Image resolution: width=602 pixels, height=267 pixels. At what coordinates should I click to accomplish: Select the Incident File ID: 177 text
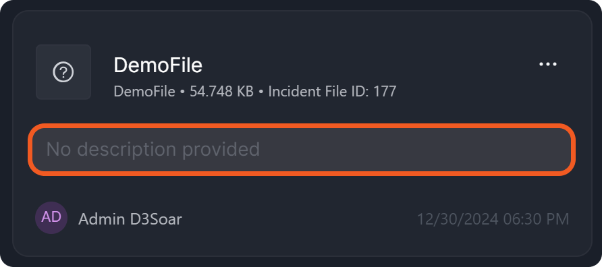point(332,92)
